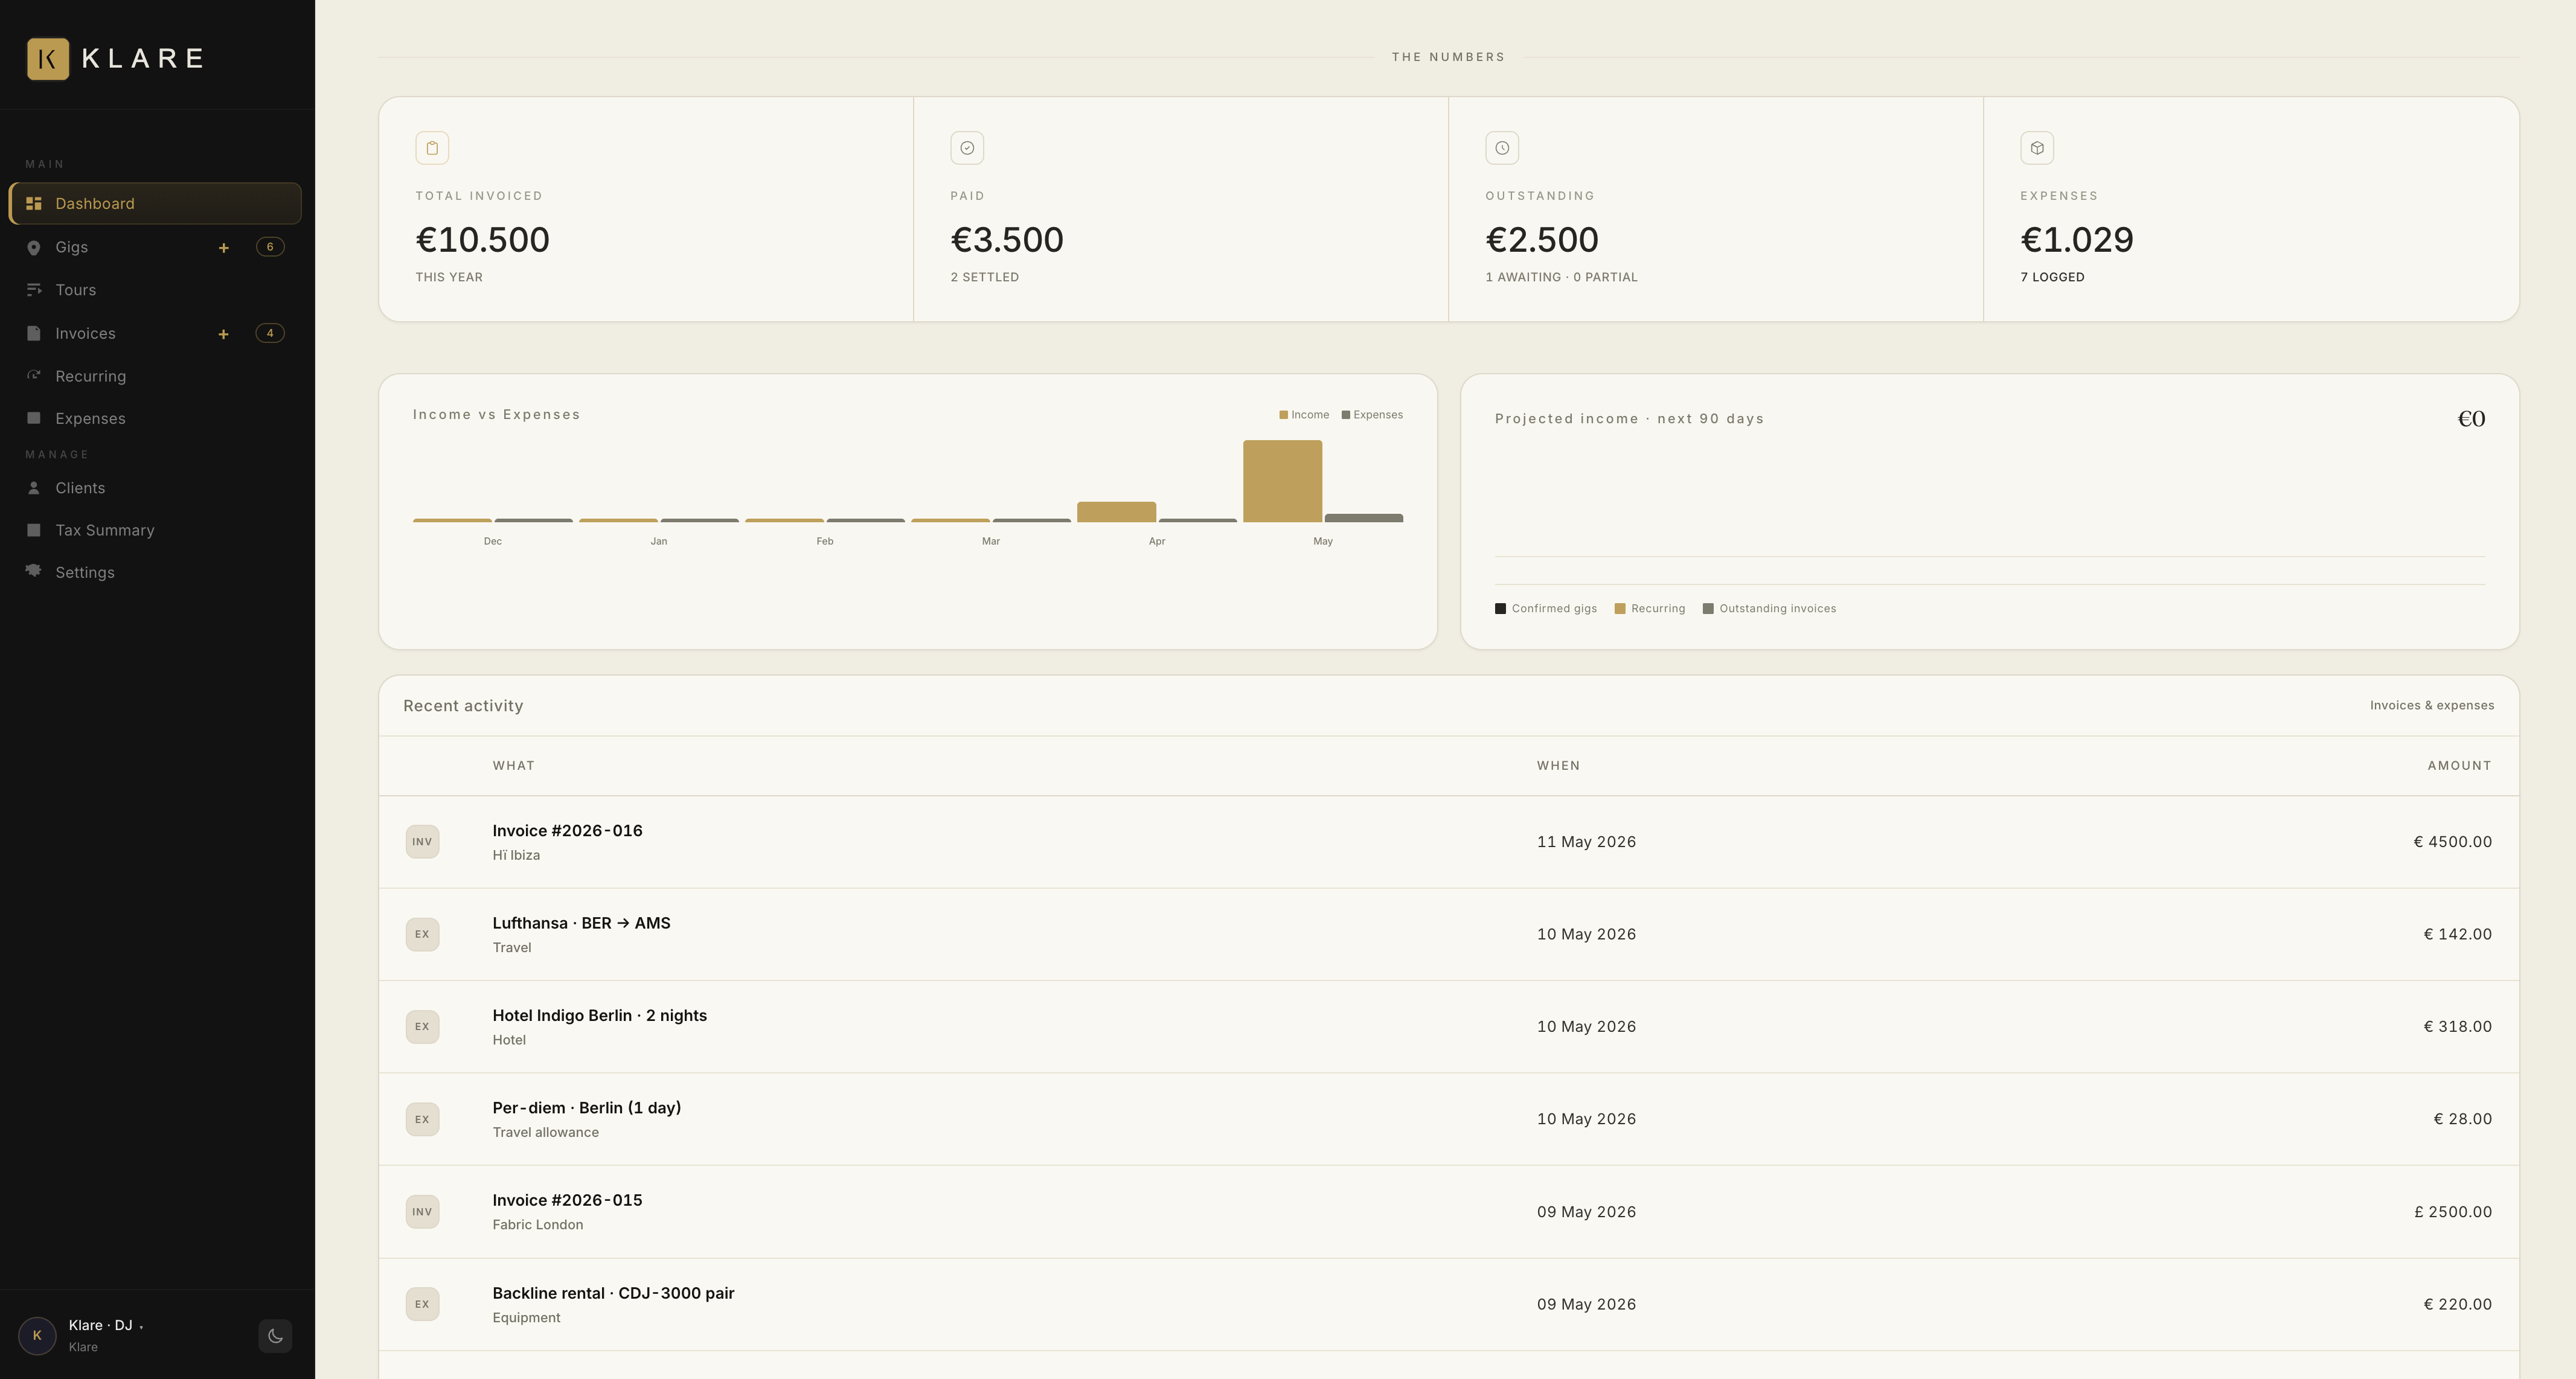The height and width of the screenshot is (1379, 2576).
Task: Click EX badge for Backline rental
Action: point(422,1304)
